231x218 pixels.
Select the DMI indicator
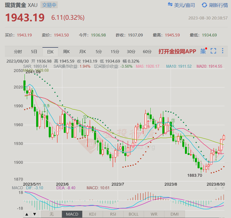coord(175,214)
